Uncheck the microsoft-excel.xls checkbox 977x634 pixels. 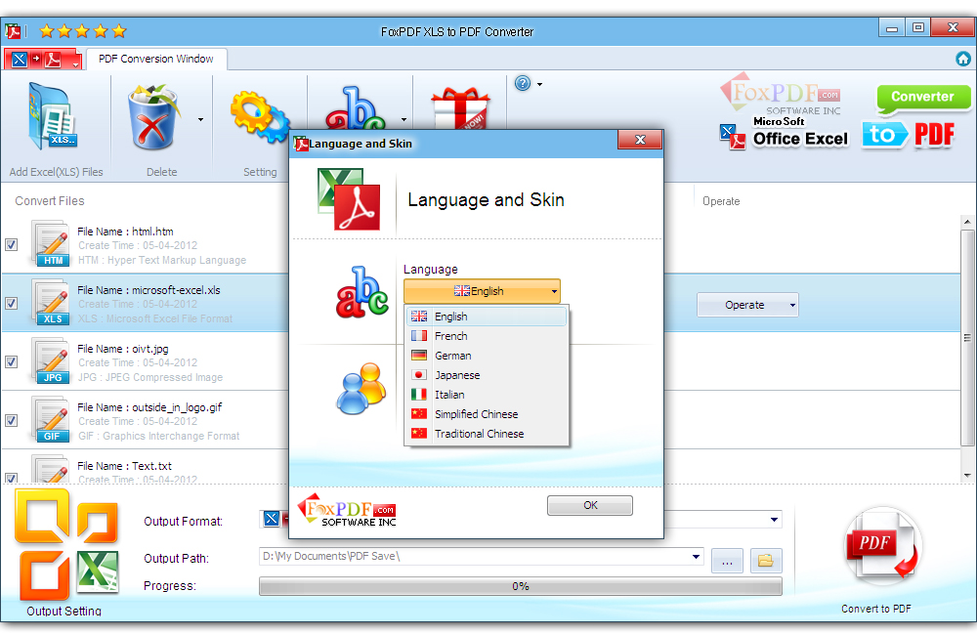tap(11, 303)
